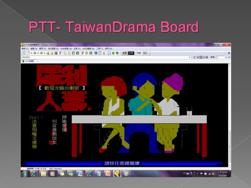Open the search engine dropdown arrow

(x=229, y=57)
